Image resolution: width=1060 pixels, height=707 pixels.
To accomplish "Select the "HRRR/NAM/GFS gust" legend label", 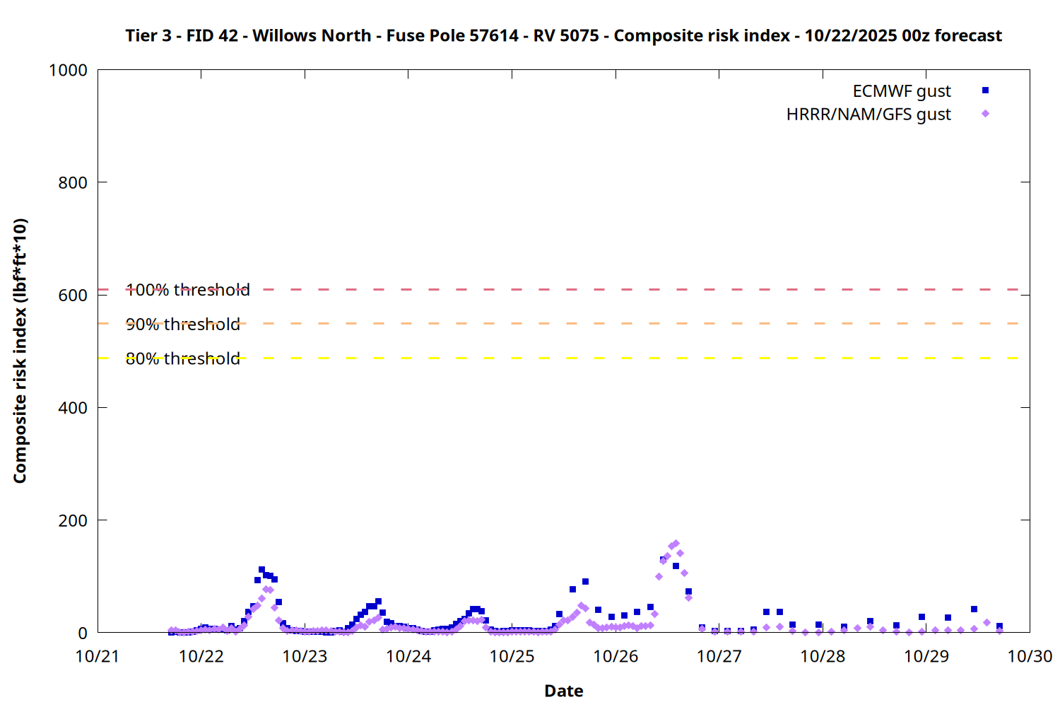I will (x=868, y=115).
